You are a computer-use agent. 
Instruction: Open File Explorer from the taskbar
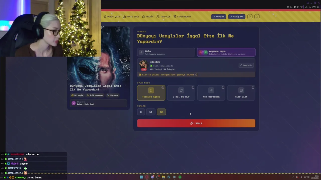coord(163,177)
